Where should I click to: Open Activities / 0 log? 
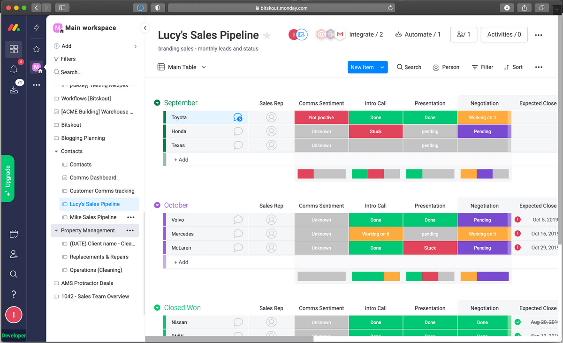pyautogui.click(x=504, y=35)
